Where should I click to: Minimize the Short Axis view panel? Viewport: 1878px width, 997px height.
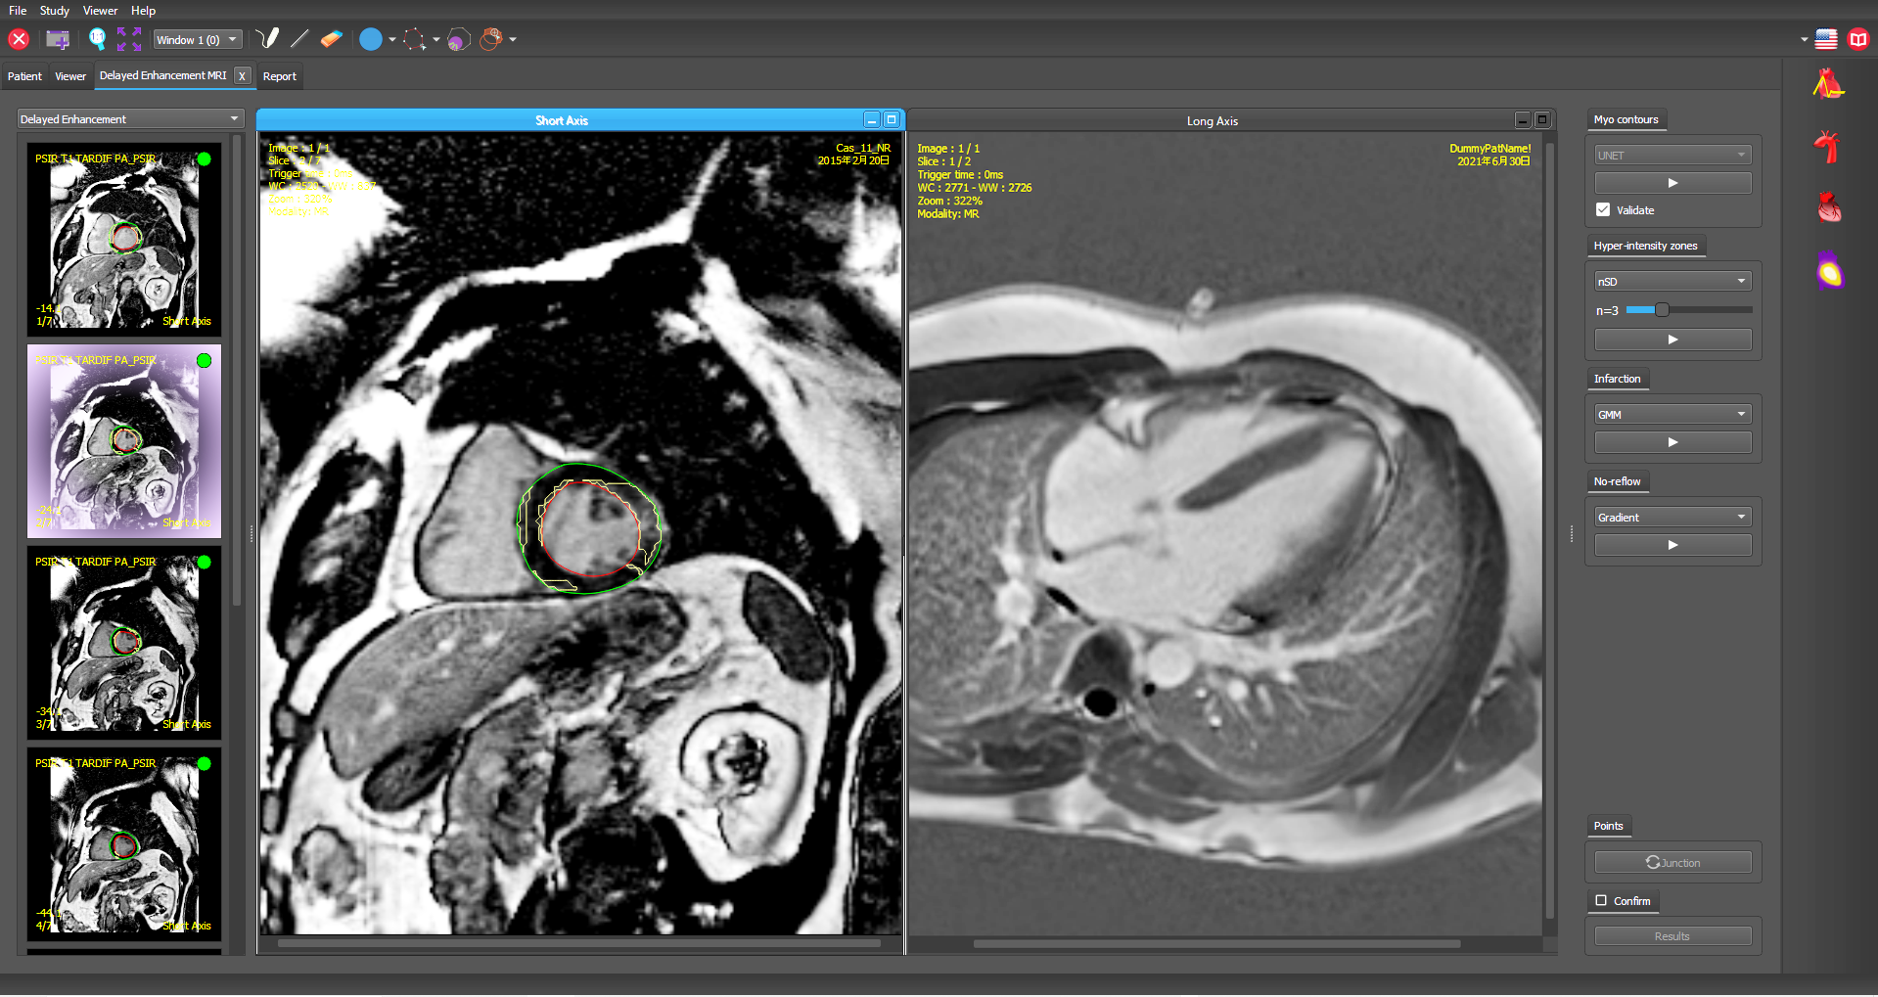872,120
